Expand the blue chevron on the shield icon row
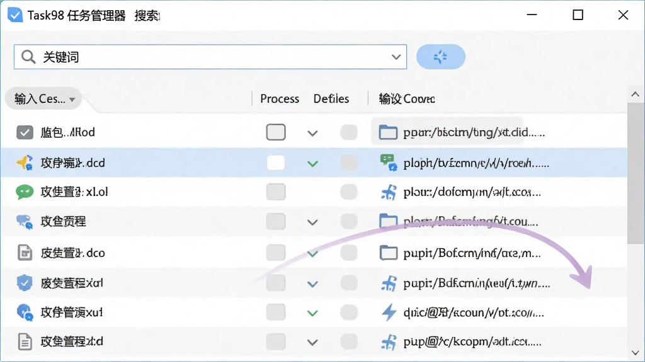The image size is (645, 362). click(312, 284)
